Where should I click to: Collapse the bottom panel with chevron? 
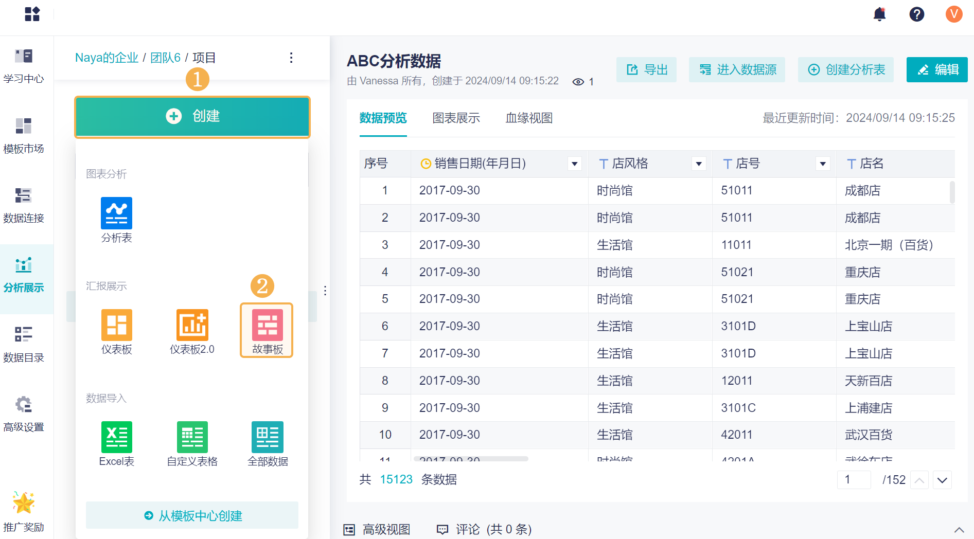pyautogui.click(x=959, y=530)
